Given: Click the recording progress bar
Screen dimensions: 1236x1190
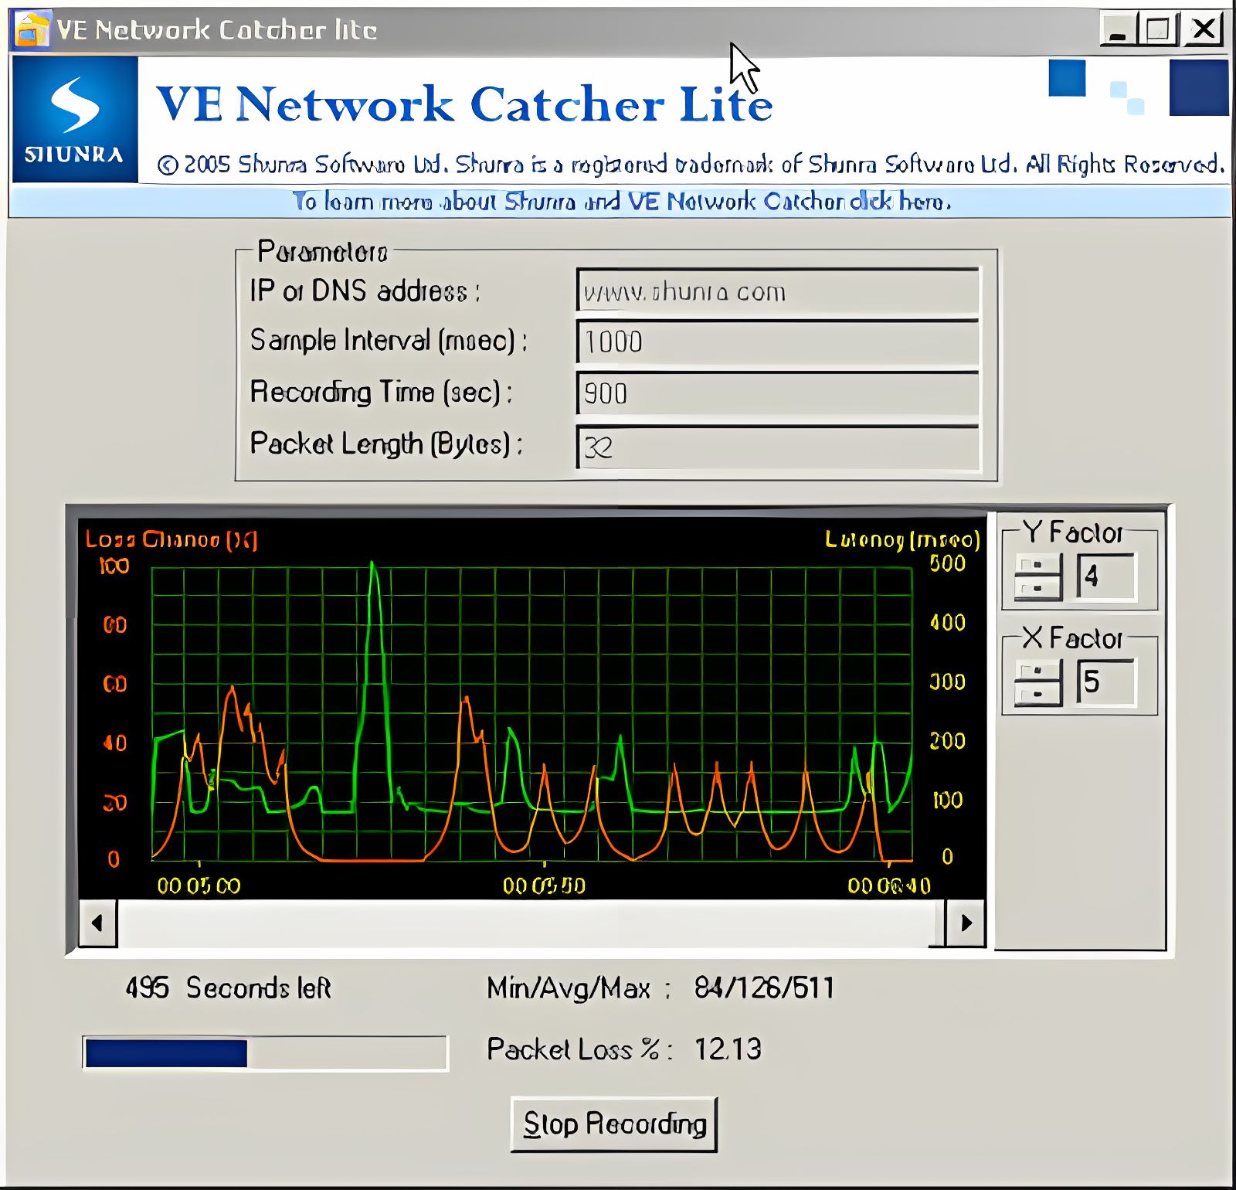Looking at the screenshot, I should (265, 1053).
